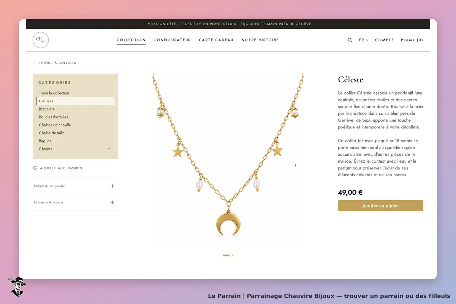The image size is (456, 304).
Task: Open the Compte link
Action: (x=385, y=40)
